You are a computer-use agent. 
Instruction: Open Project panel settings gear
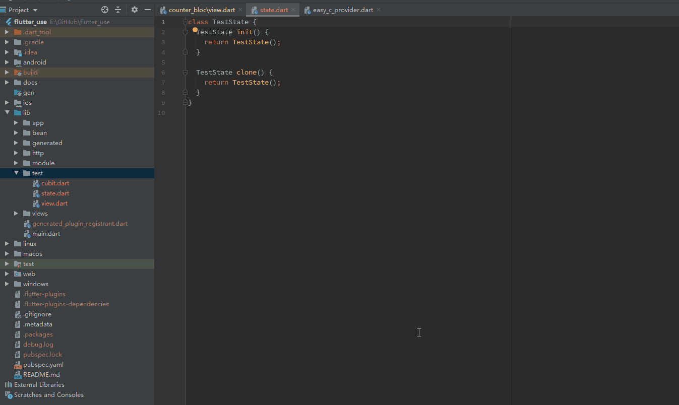135,10
